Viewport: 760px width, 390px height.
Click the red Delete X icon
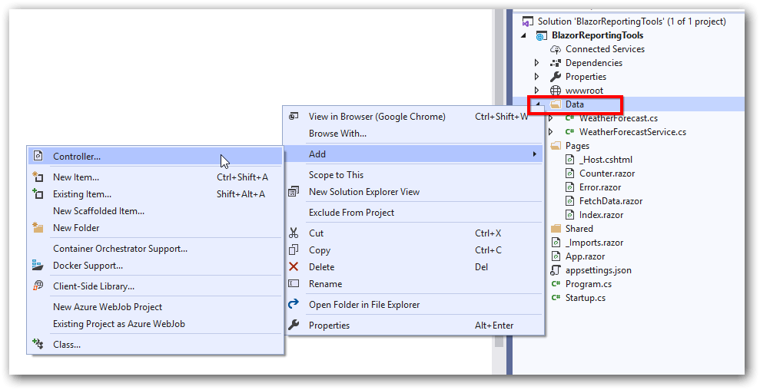pyautogui.click(x=294, y=267)
